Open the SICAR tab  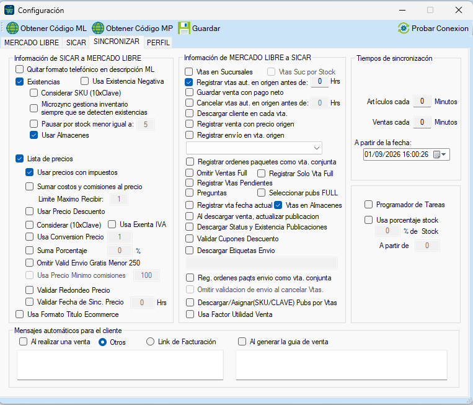(76, 43)
